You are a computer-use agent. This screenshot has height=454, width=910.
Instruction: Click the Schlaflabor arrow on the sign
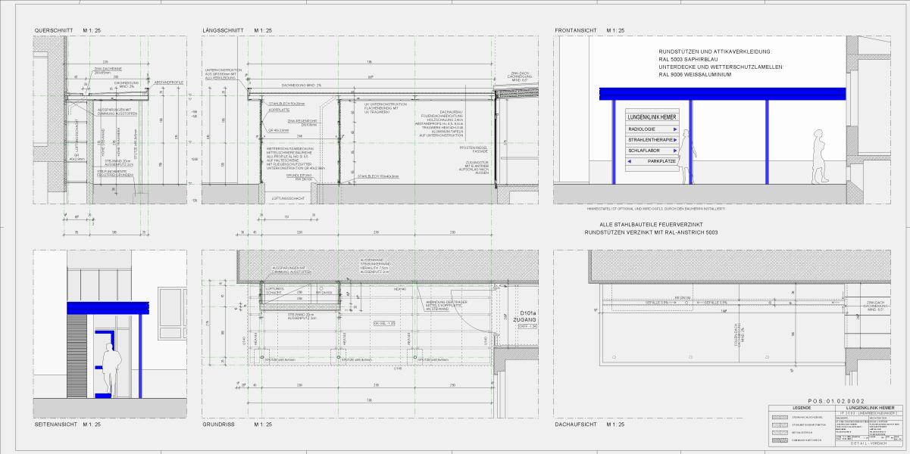pyautogui.click(x=675, y=151)
